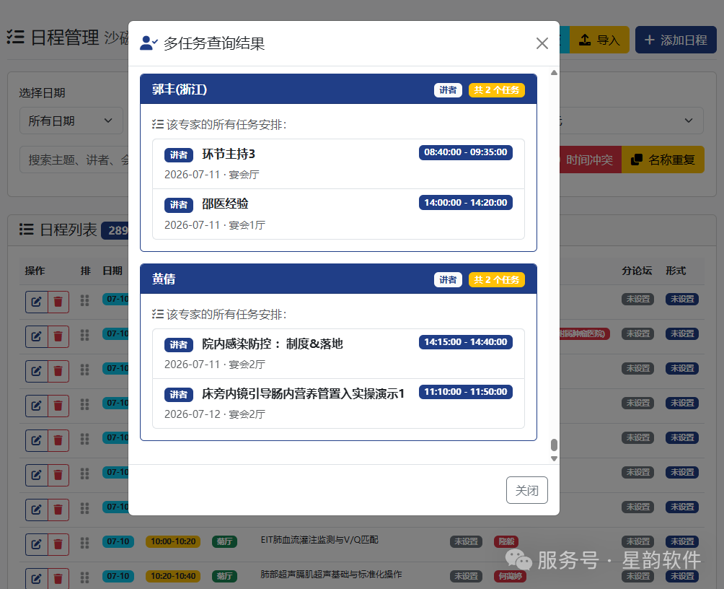
Task: Edit the 肺部超声膈肌超声基础与标准化操作 row
Action: click(x=37, y=578)
